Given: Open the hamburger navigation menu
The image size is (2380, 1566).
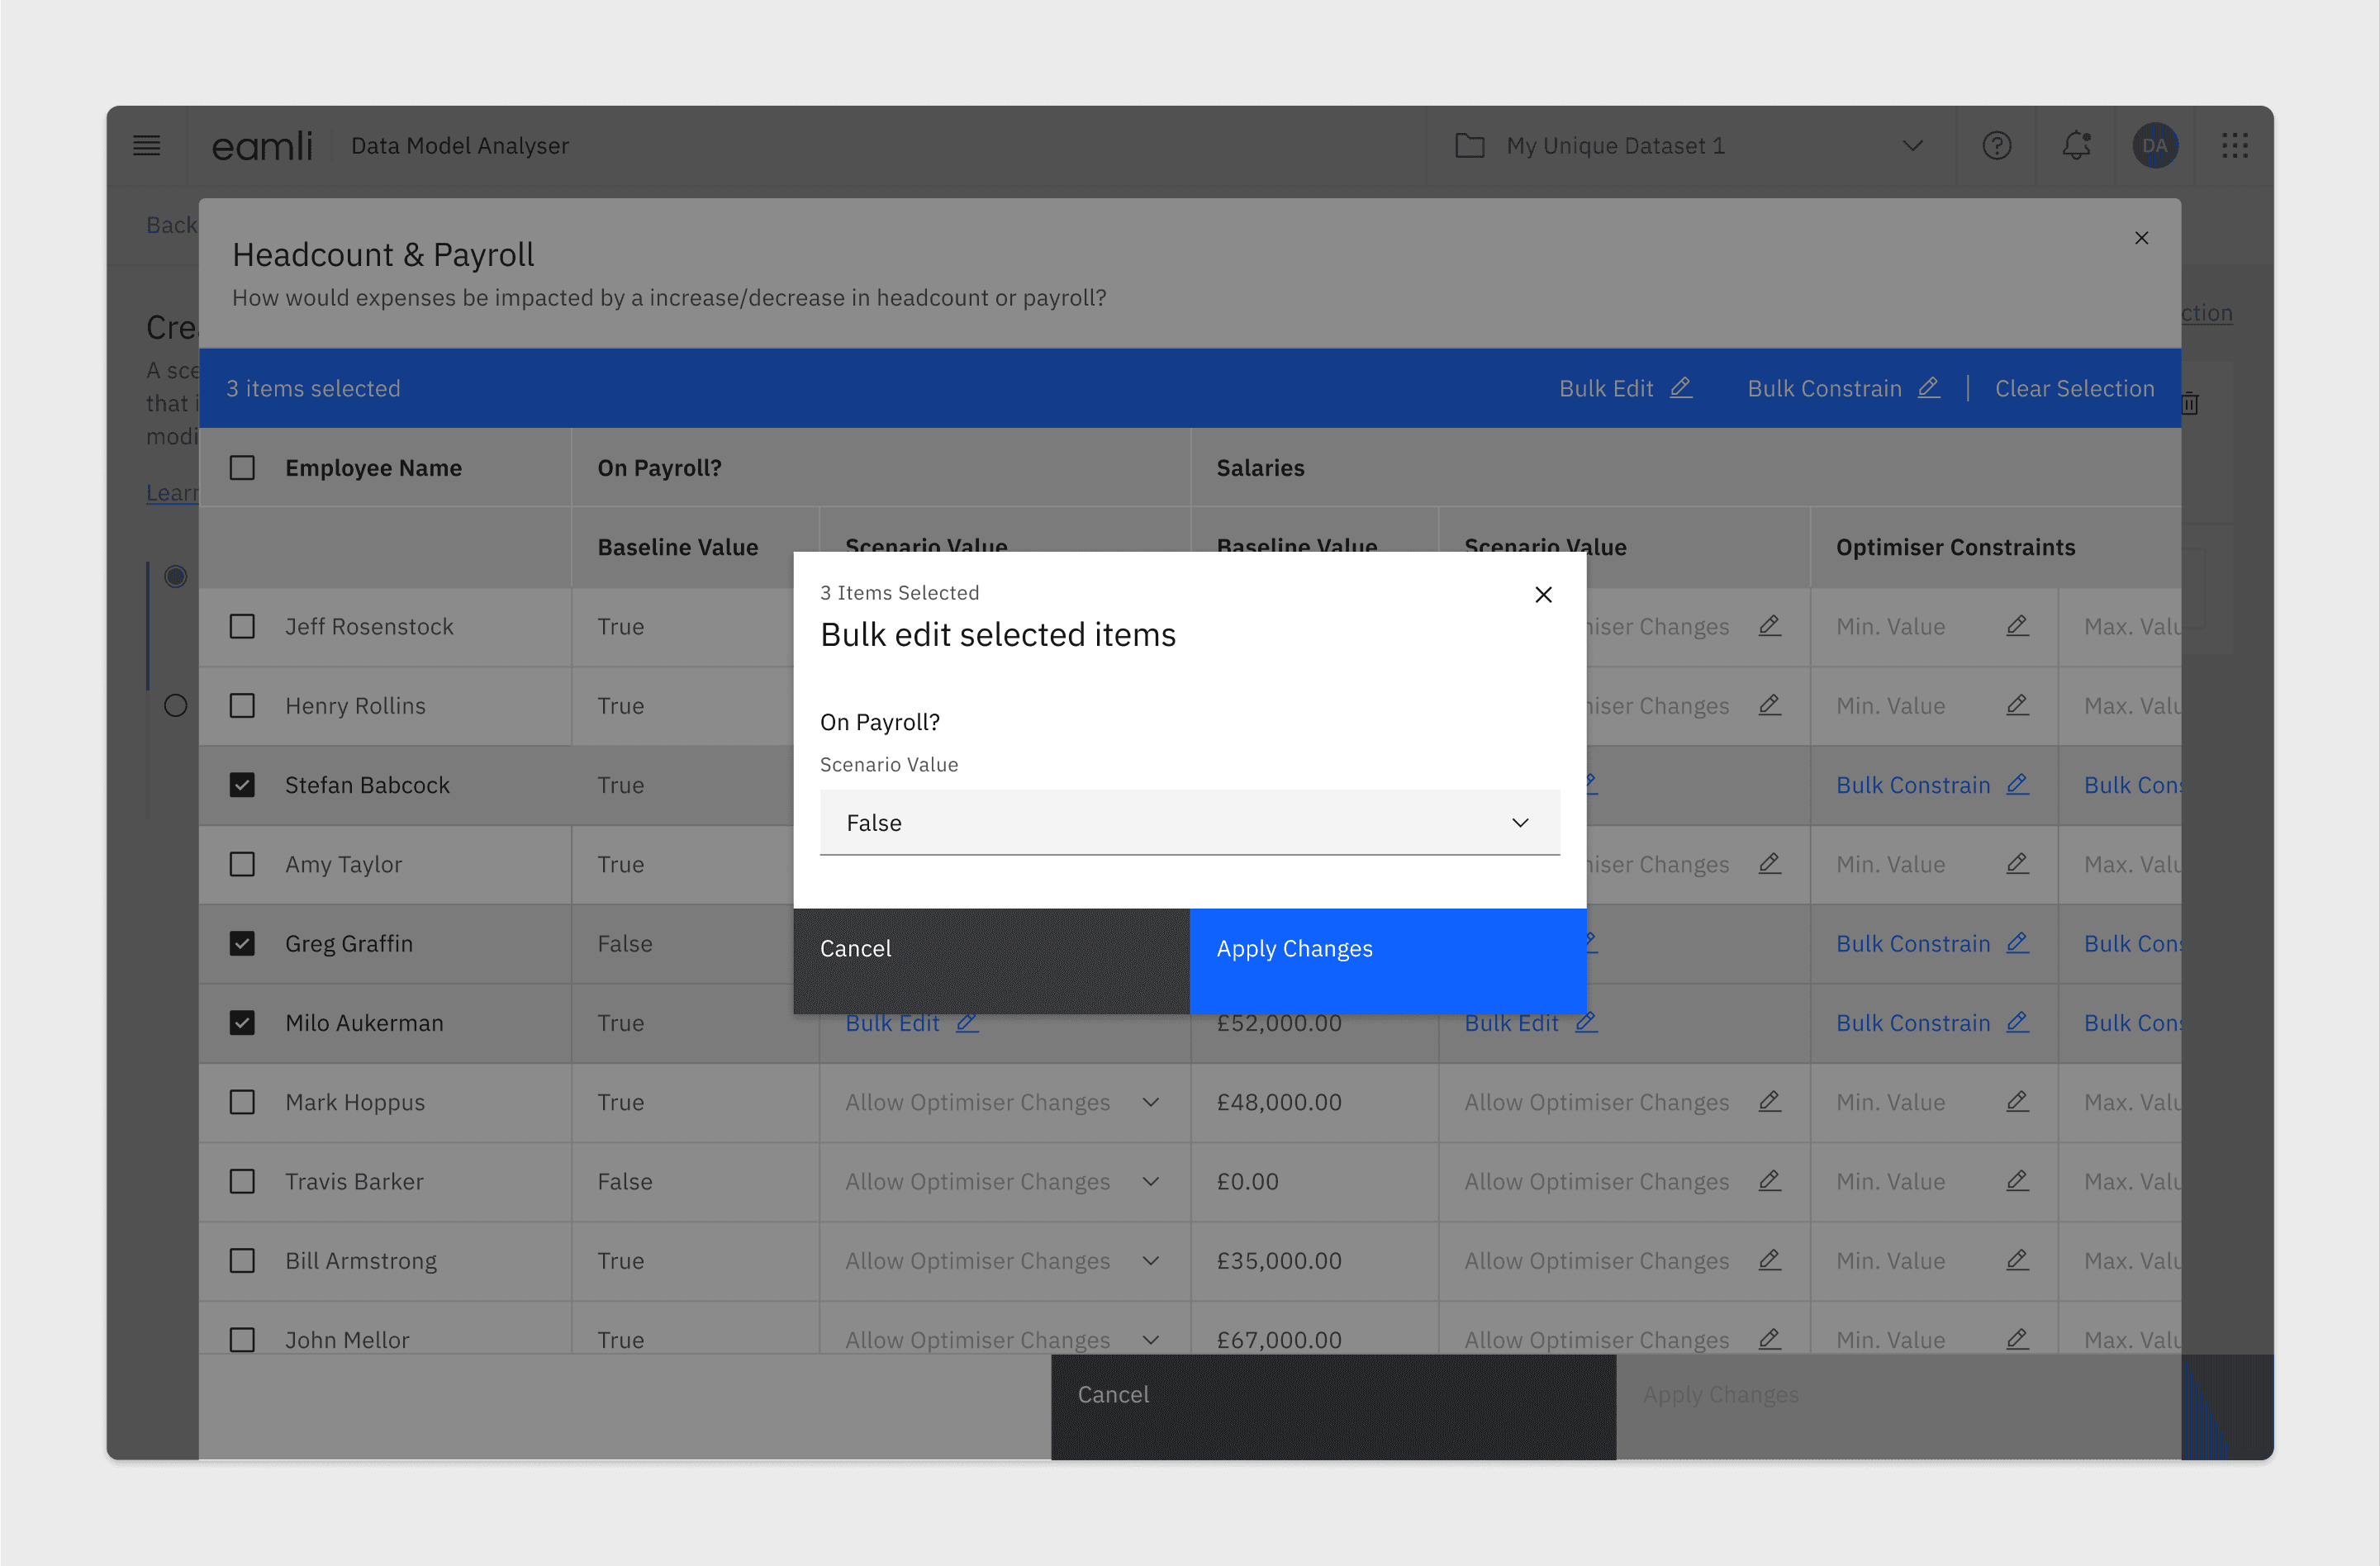Looking at the screenshot, I should coord(147,146).
